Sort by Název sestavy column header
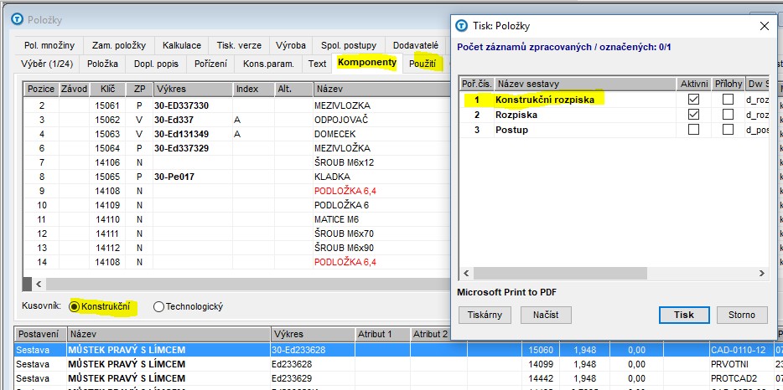 pos(584,84)
